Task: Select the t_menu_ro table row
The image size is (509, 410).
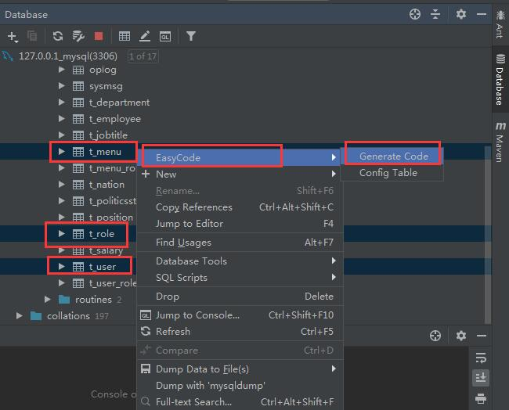Action: [112, 168]
